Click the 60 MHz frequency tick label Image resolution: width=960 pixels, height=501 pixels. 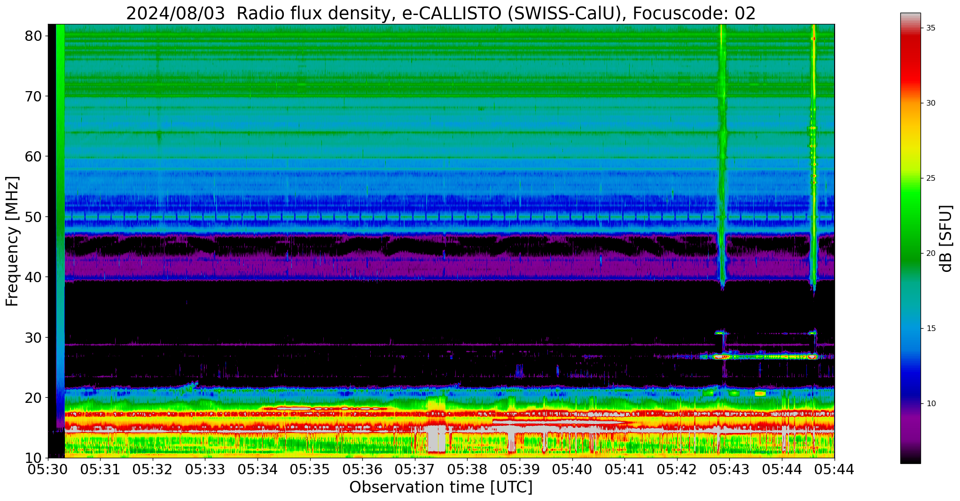click(33, 156)
